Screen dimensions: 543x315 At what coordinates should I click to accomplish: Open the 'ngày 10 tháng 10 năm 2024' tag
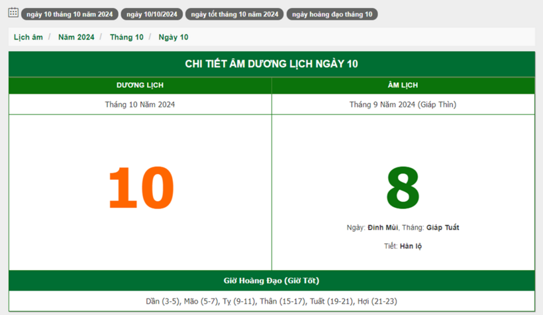[x=70, y=14]
